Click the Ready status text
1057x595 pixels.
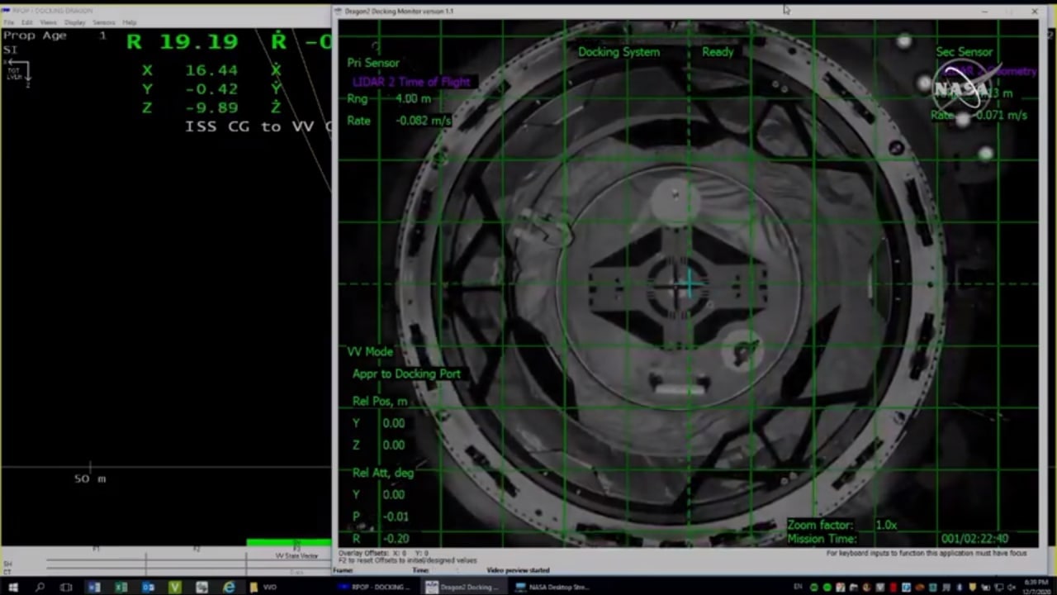click(718, 52)
